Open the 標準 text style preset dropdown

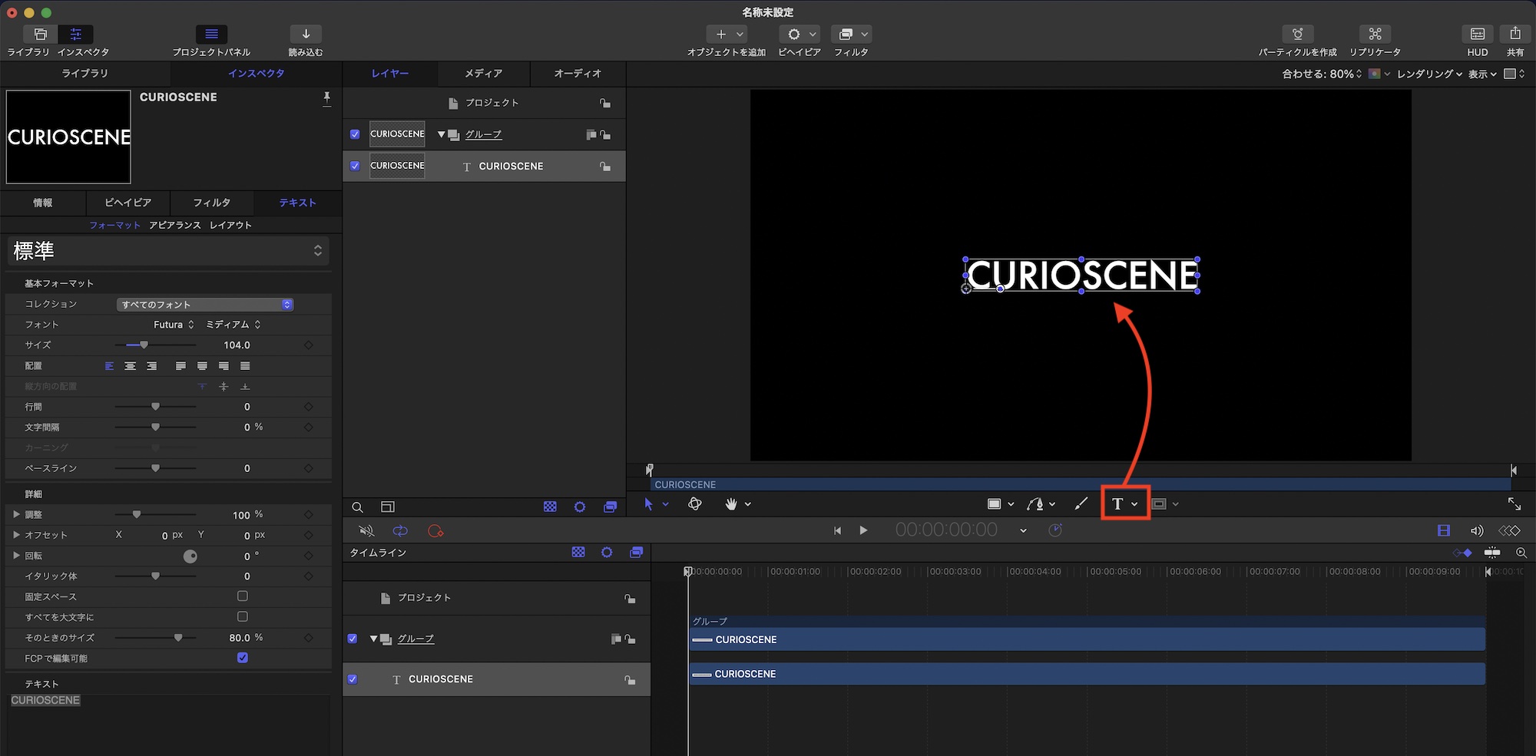pos(167,251)
